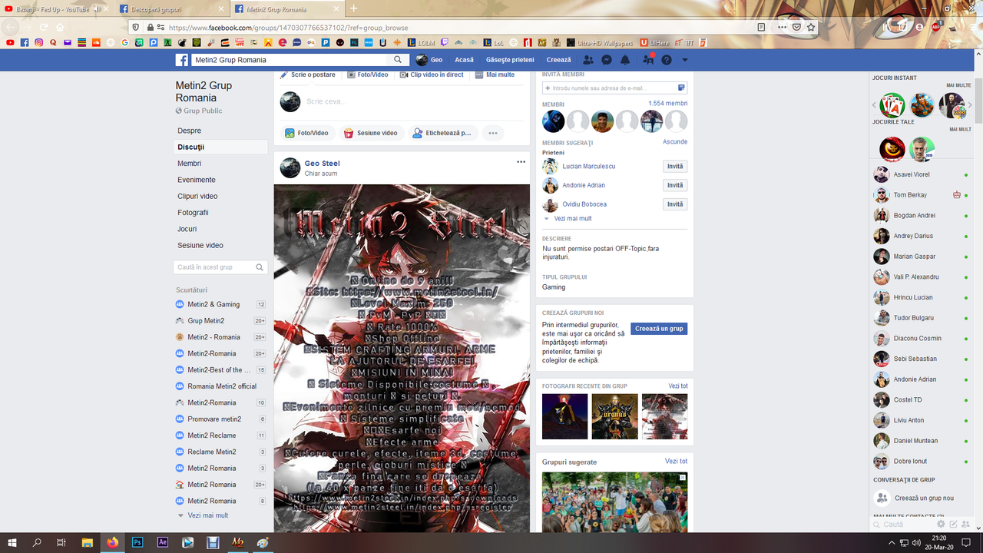This screenshot has height=553, width=983.
Task: Click the Firefox Pocket save icon
Action: coord(797,27)
